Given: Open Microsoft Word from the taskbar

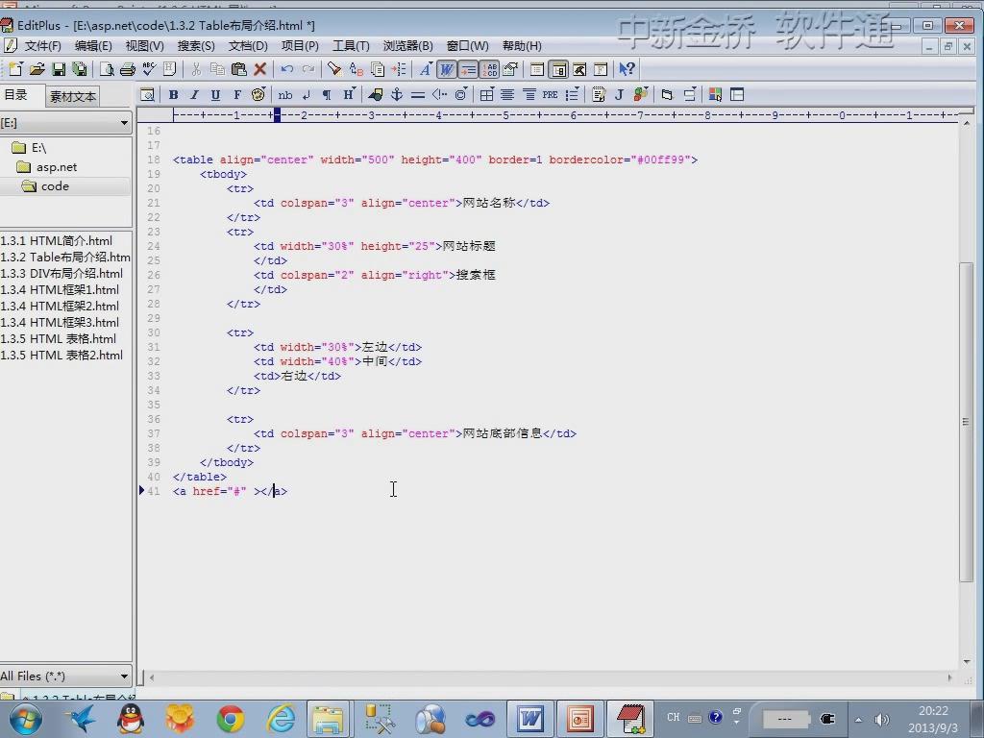Looking at the screenshot, I should [529, 719].
